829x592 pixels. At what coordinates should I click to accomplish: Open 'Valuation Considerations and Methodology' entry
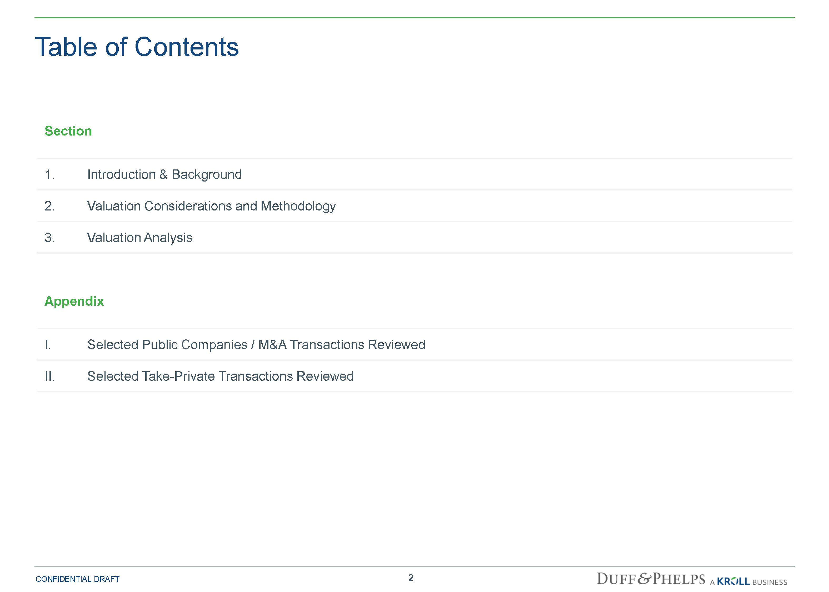pos(211,206)
